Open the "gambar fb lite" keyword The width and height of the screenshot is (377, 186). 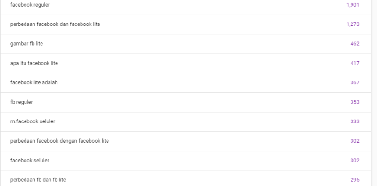[x=26, y=44]
